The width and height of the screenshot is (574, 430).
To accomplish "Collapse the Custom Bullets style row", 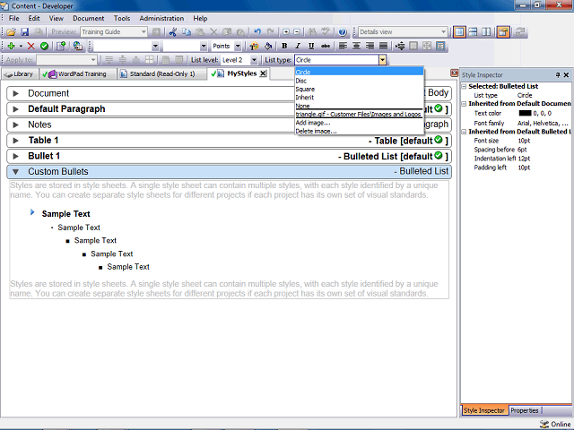I will (x=15, y=172).
